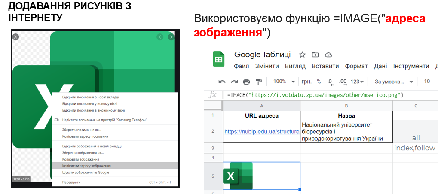Click the Print icon in toolbar
Image resolution: width=441 pixels, height=194 pixels.
point(246,82)
